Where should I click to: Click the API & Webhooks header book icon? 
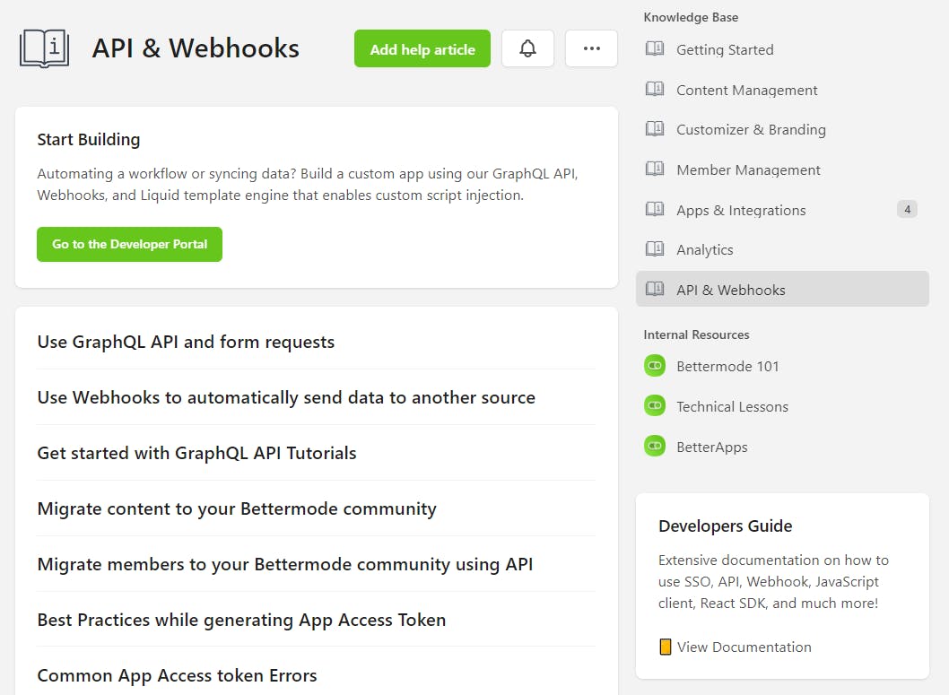click(x=44, y=48)
